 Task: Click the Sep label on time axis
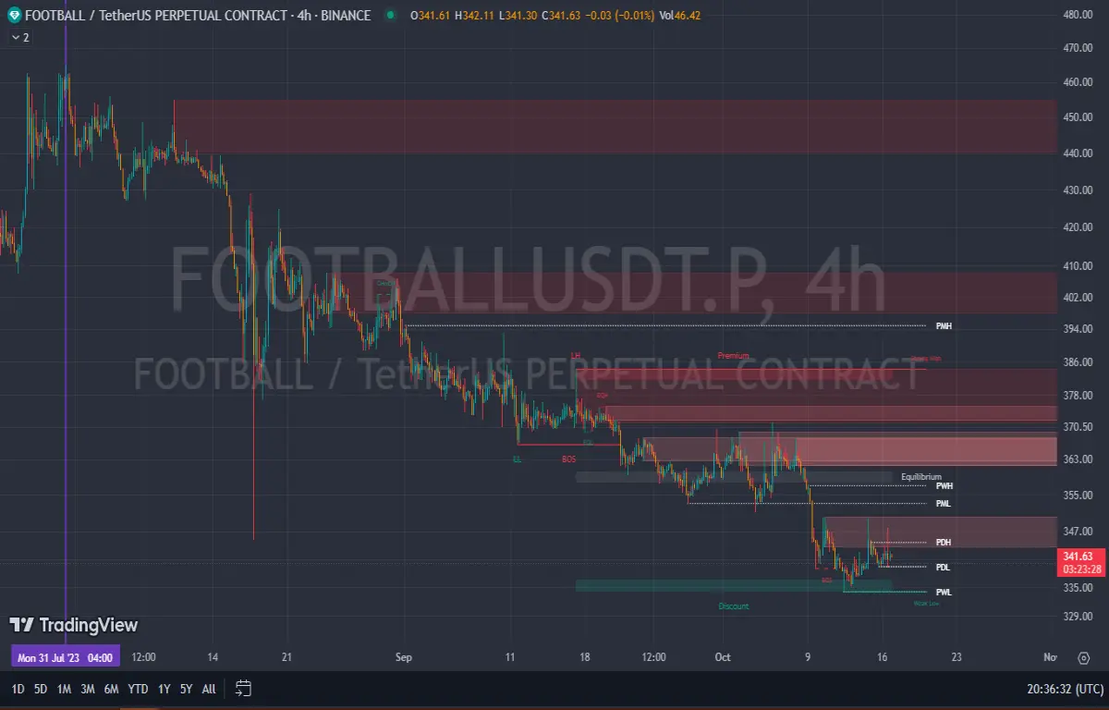coord(403,657)
